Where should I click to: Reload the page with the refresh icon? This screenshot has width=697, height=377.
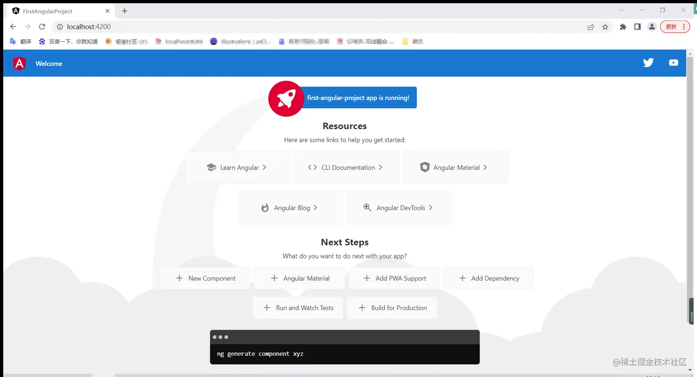pos(42,27)
